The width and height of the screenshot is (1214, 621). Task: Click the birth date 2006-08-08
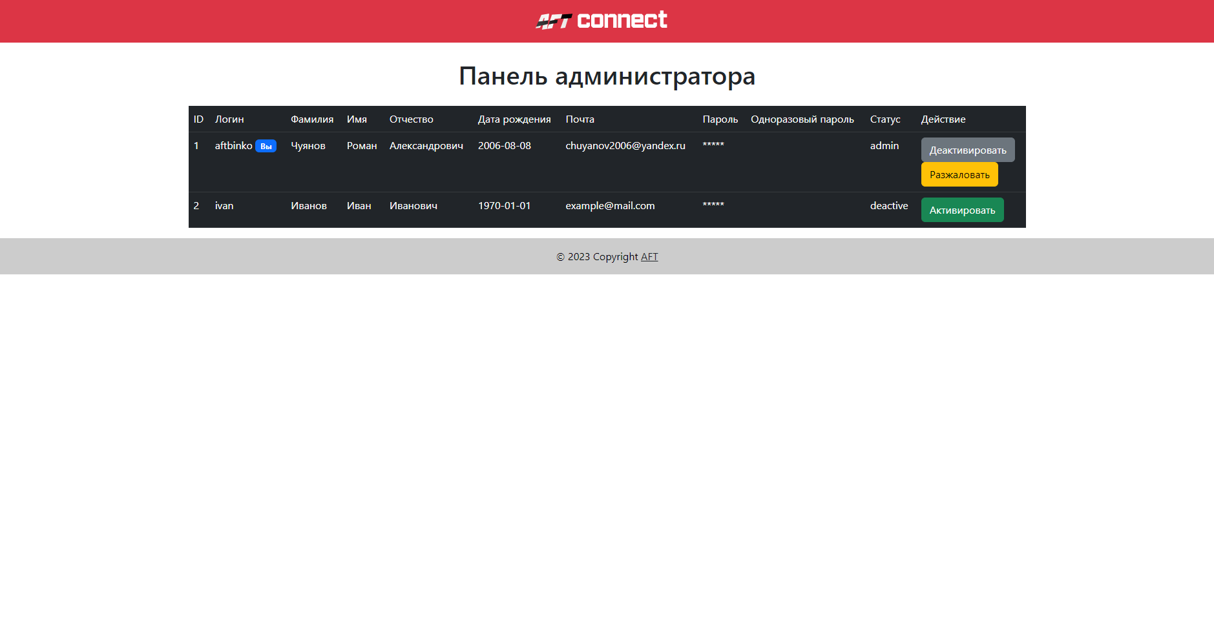[505, 145]
